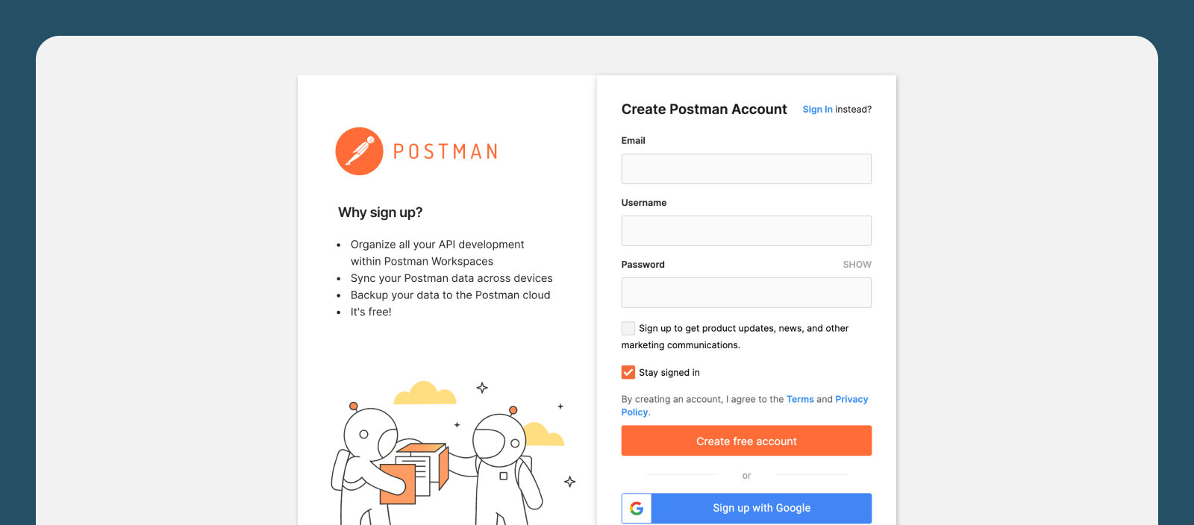
Task: Uncheck the Stay signed in checkbox
Action: pos(628,372)
